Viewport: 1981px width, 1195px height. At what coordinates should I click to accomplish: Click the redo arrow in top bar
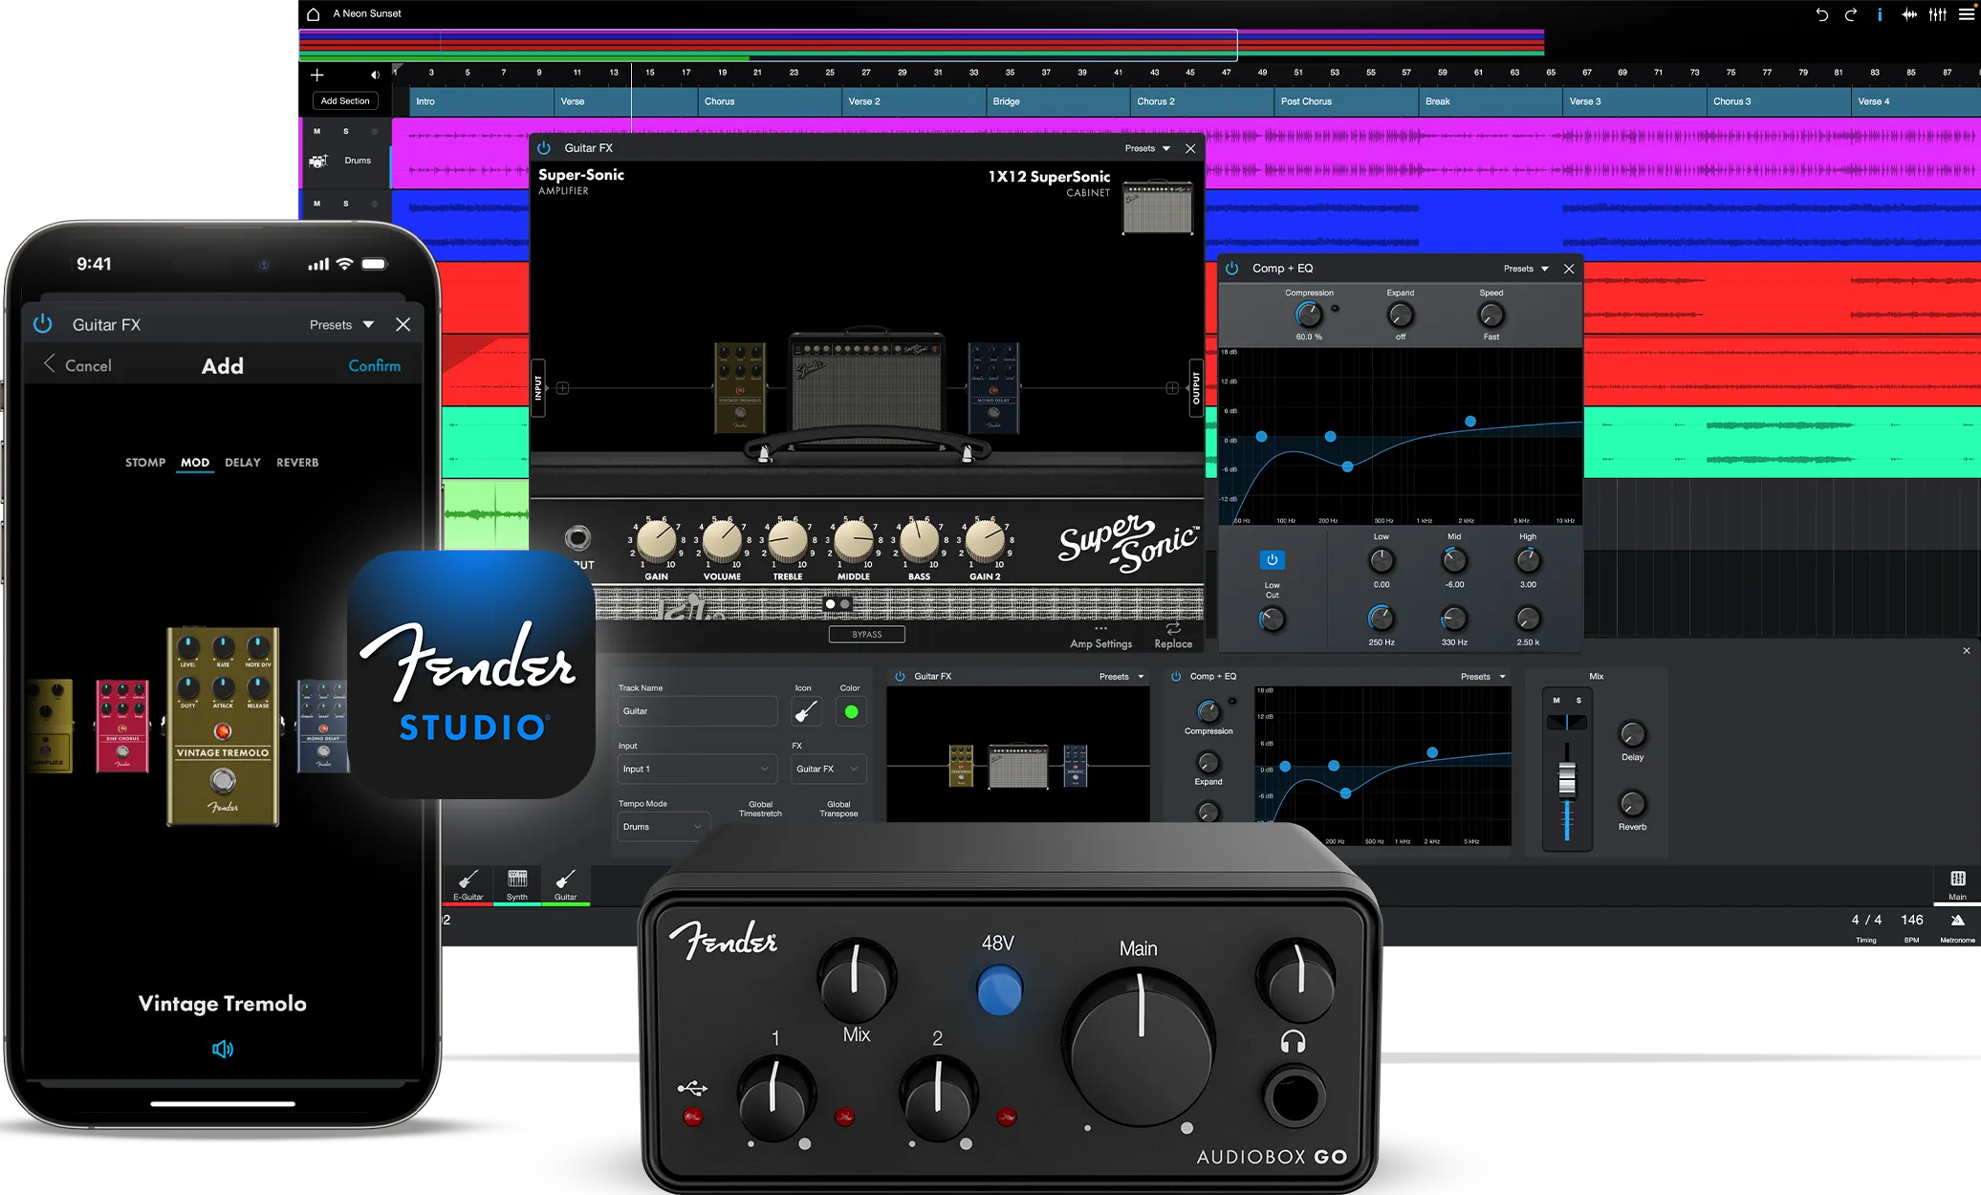(1851, 14)
